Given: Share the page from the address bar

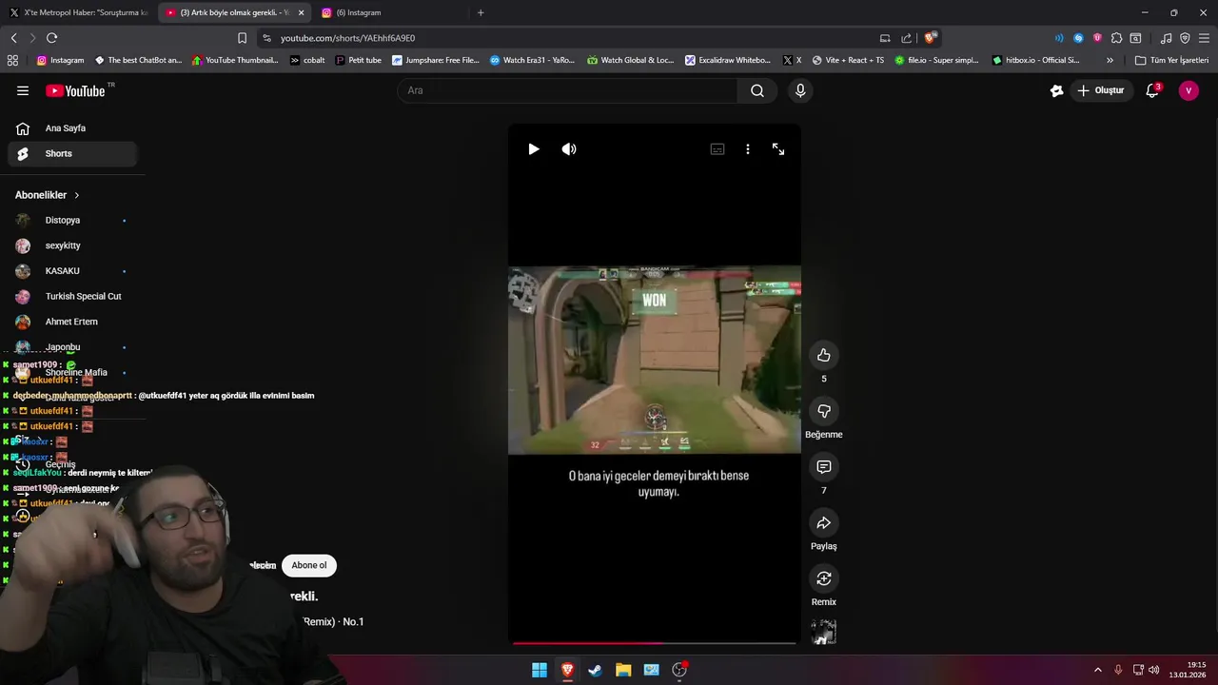Looking at the screenshot, I should click(x=906, y=38).
